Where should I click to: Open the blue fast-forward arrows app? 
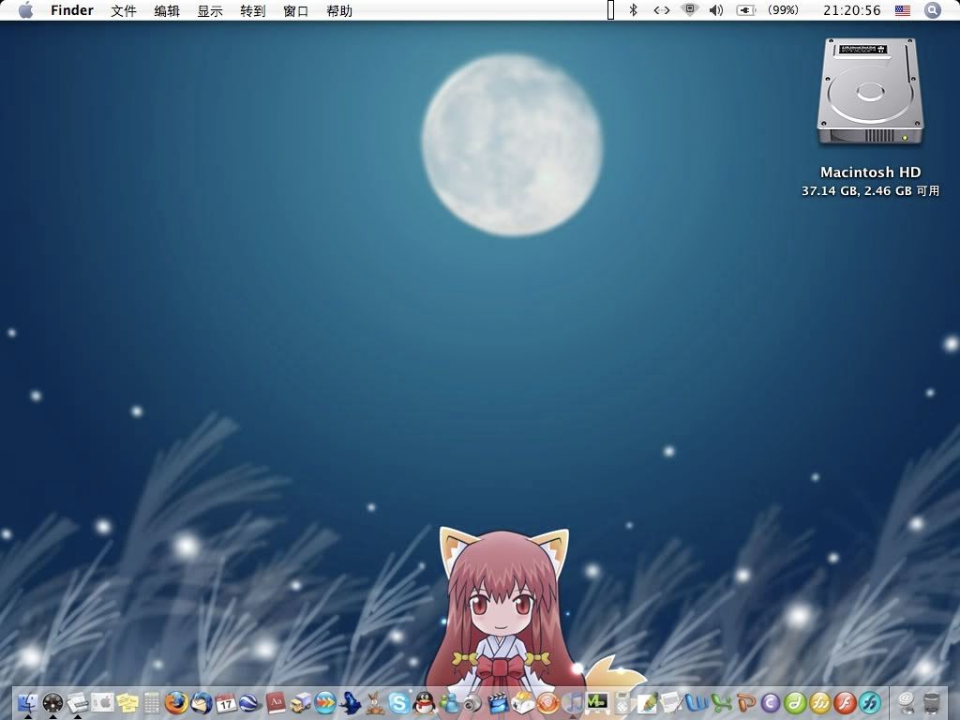(x=325, y=702)
